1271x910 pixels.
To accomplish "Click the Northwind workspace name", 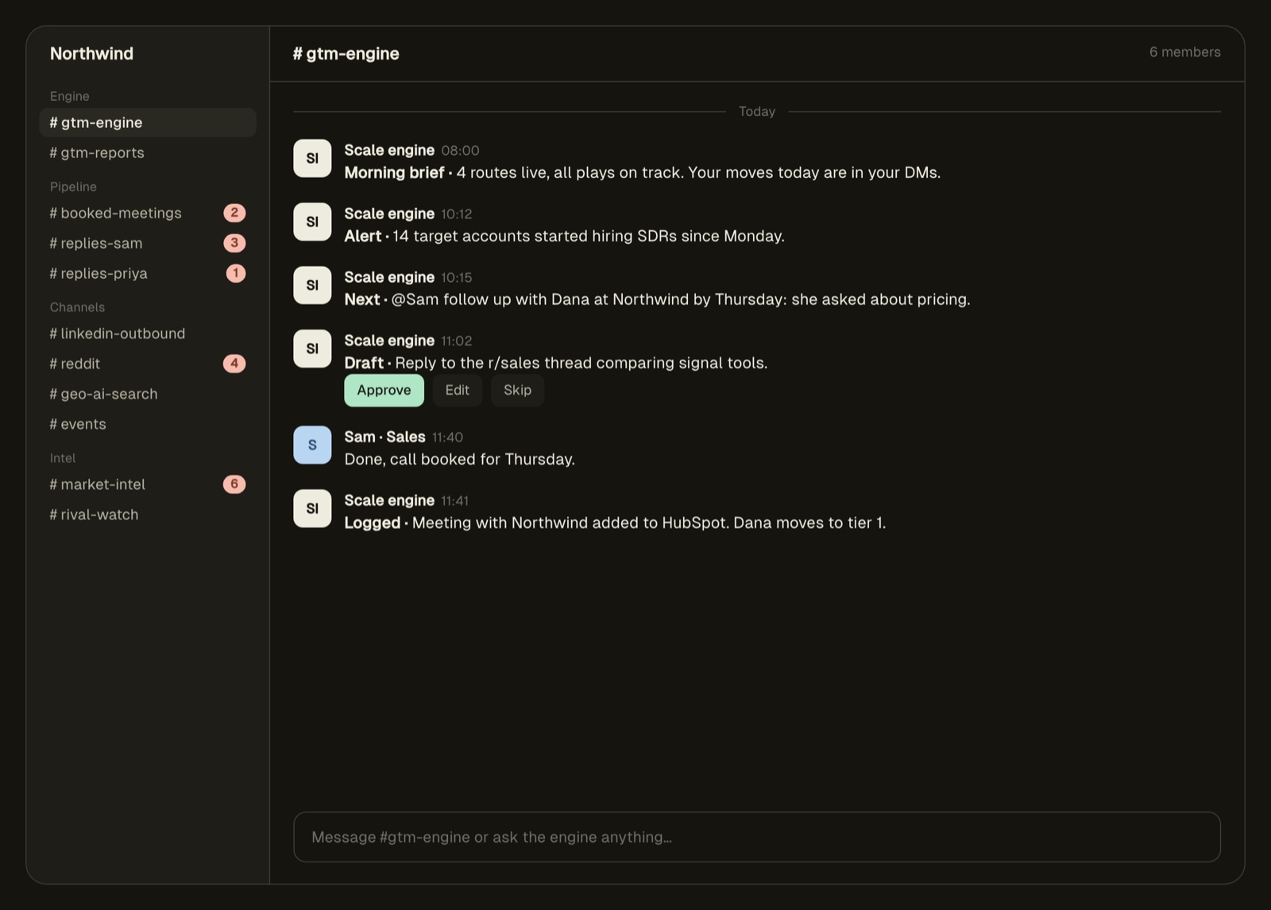I will [x=91, y=53].
